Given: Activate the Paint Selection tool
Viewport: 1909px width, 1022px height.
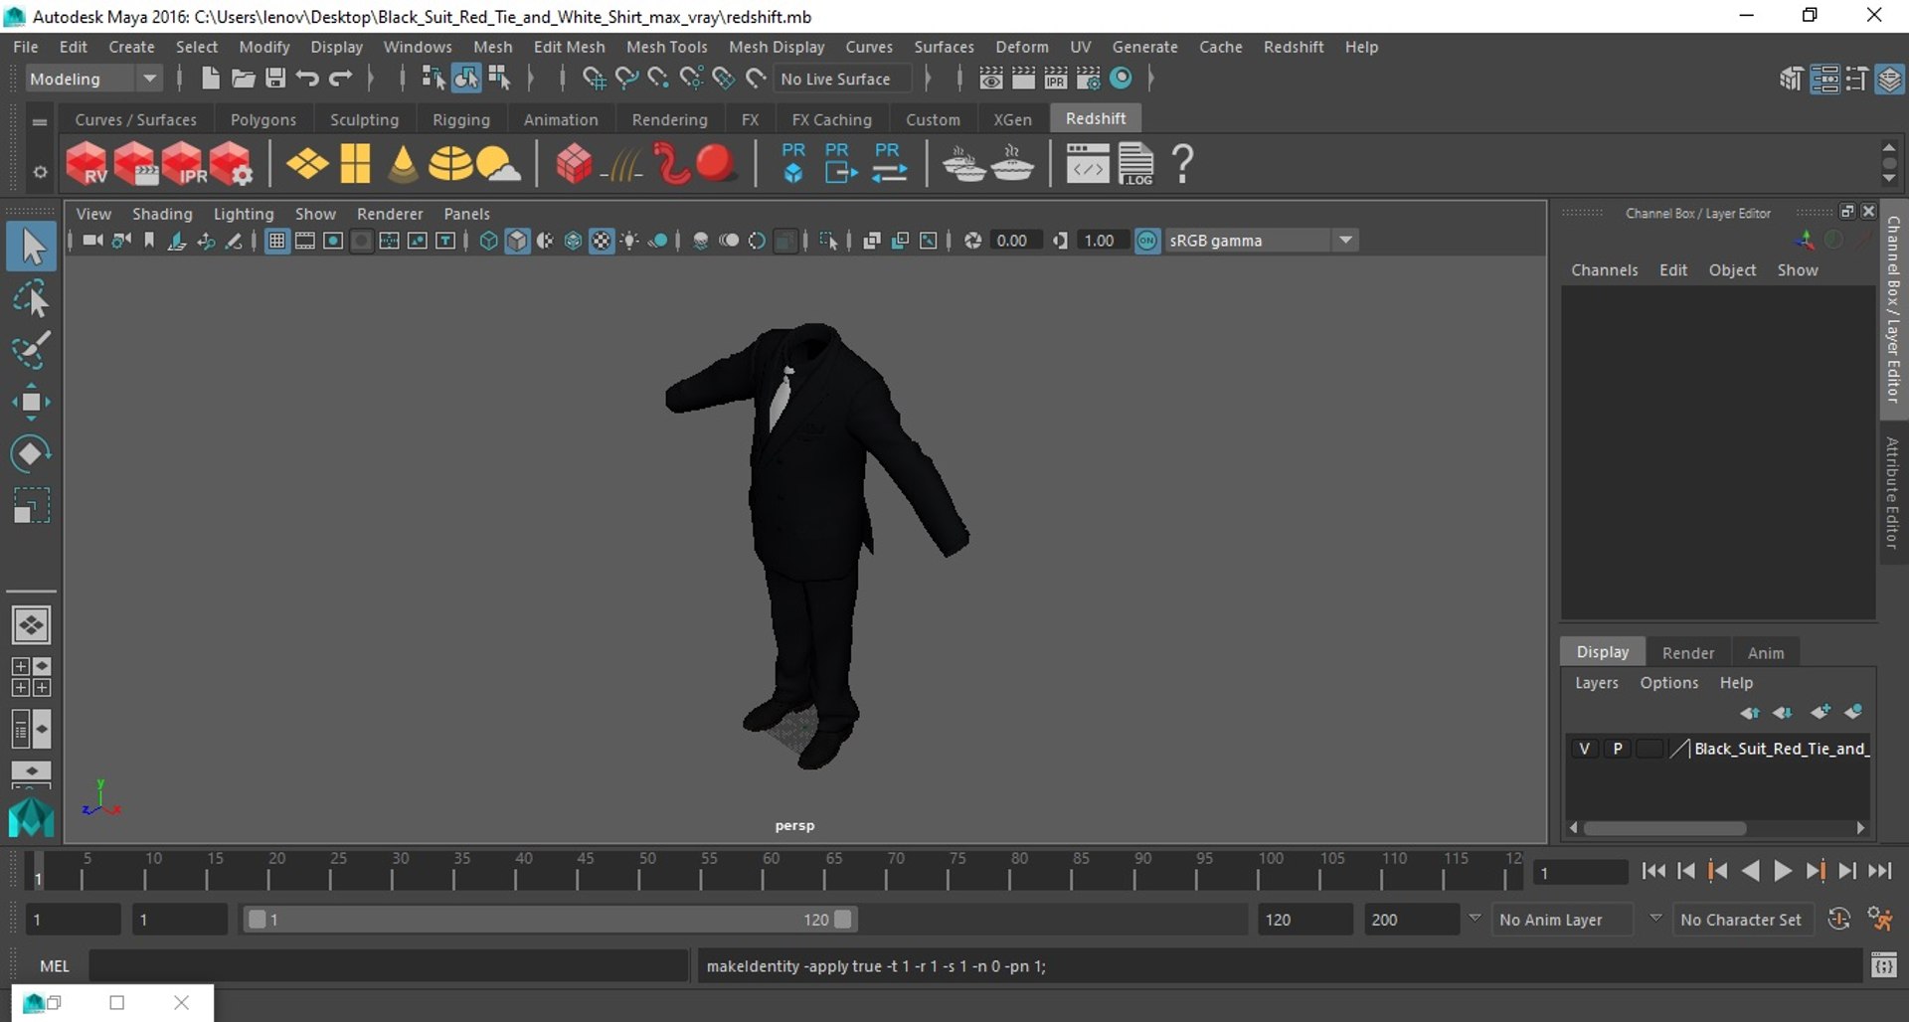Looking at the screenshot, I should 31,350.
